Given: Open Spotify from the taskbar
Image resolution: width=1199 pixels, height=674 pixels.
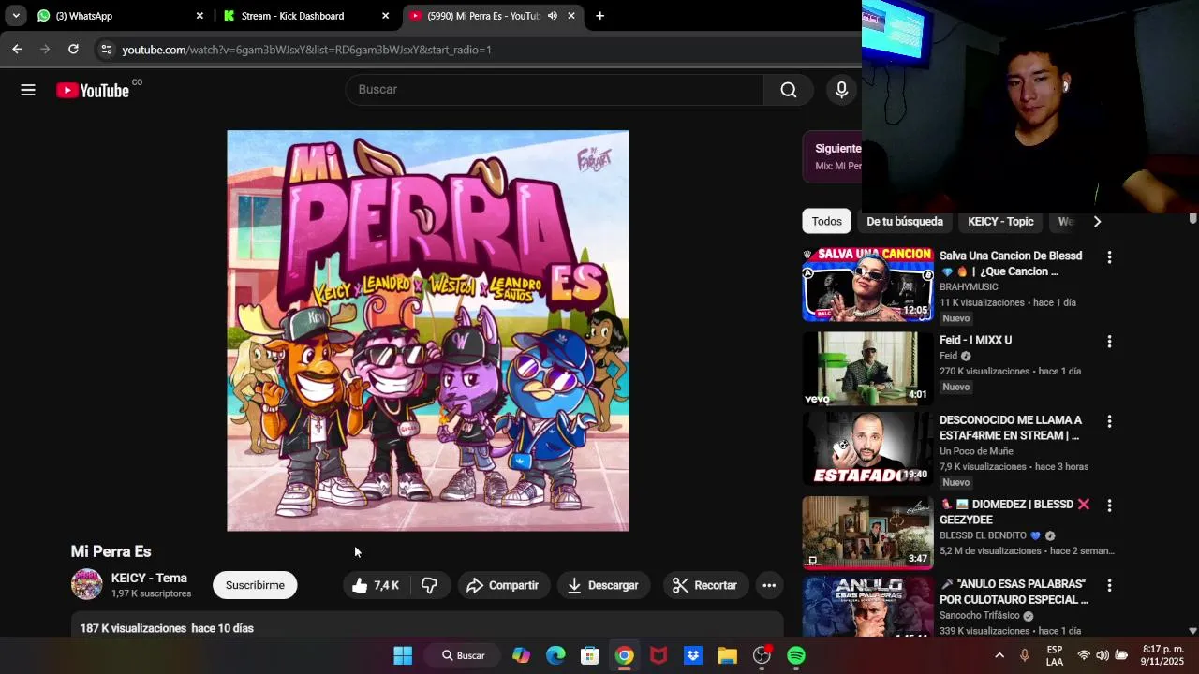Looking at the screenshot, I should (x=796, y=655).
